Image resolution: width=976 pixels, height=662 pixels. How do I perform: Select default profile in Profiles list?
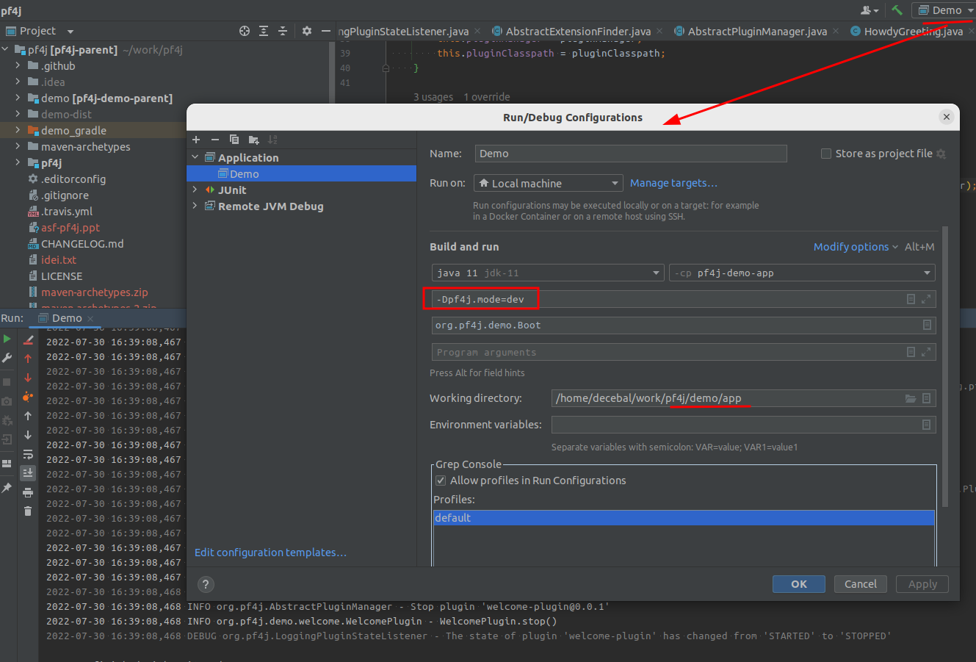coord(684,518)
